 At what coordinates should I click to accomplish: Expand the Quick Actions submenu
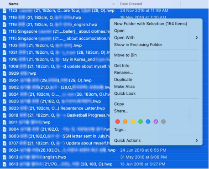click(156, 140)
